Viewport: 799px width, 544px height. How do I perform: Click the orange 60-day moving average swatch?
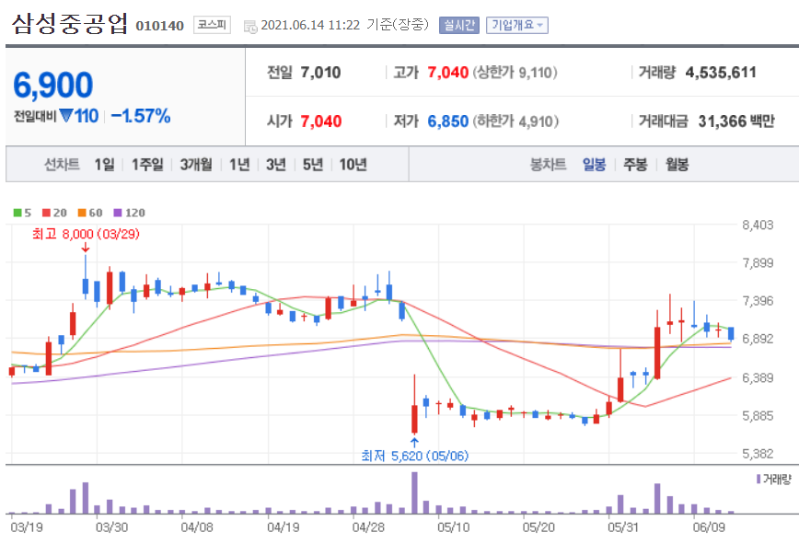tap(82, 213)
